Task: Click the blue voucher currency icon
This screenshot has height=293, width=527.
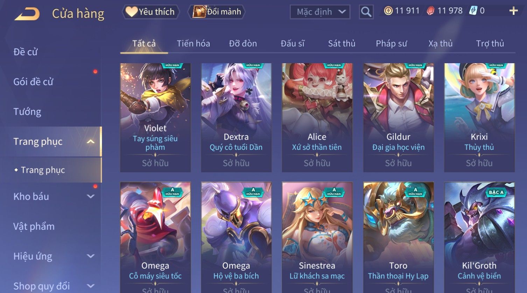Action: 473,11
